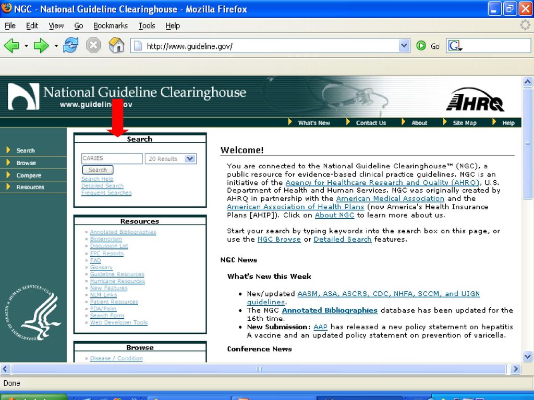534x400 pixels.
Task: Expand the address bar URL dropdown
Action: [404, 45]
